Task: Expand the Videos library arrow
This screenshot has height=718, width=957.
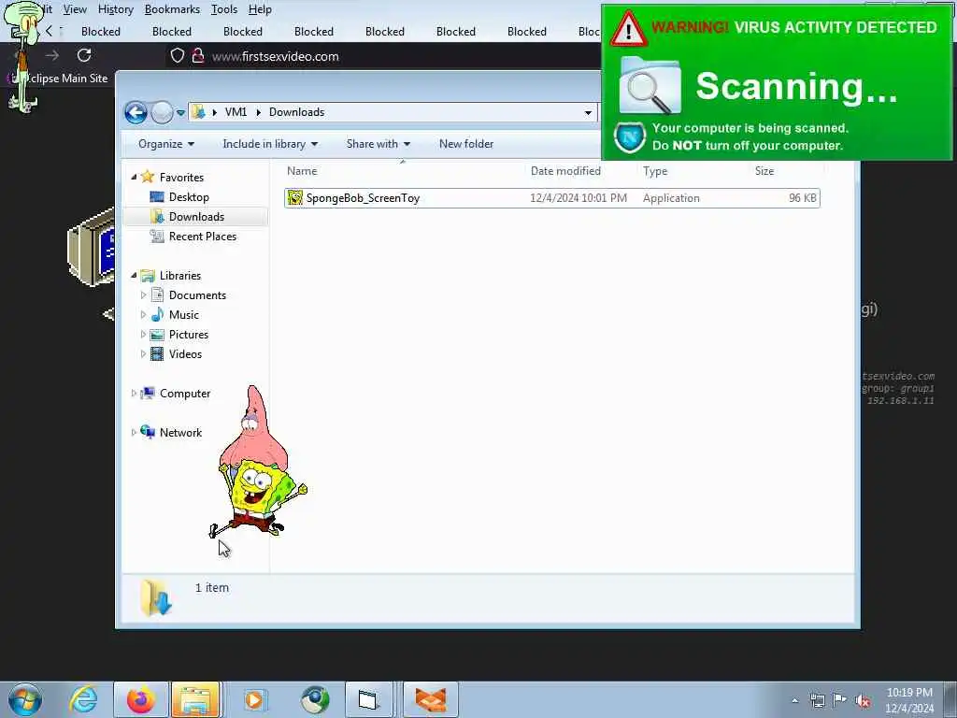Action: 143,354
